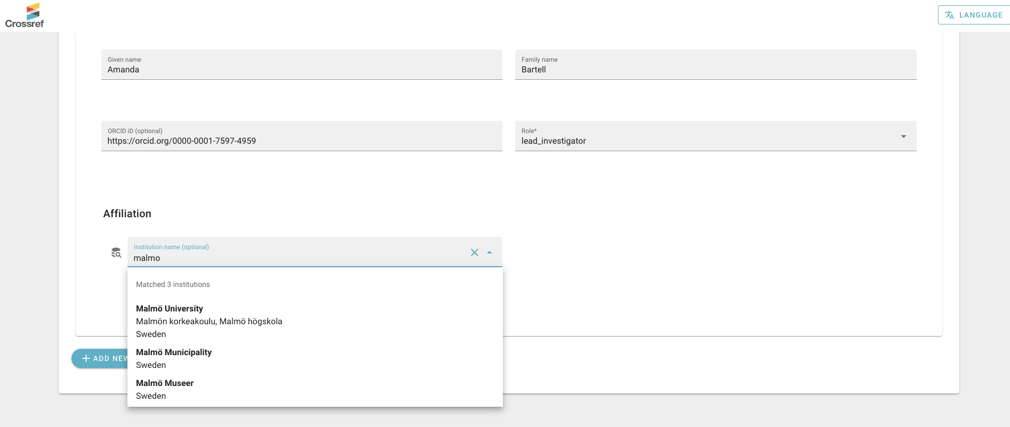Image resolution: width=1010 pixels, height=427 pixels.
Task: Click the Crossref logo
Action: pyautogui.click(x=25, y=15)
